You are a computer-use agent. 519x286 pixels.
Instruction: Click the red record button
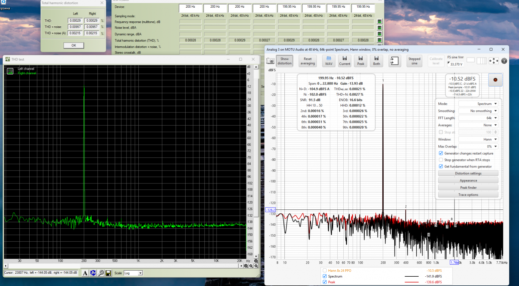pyautogui.click(x=495, y=80)
